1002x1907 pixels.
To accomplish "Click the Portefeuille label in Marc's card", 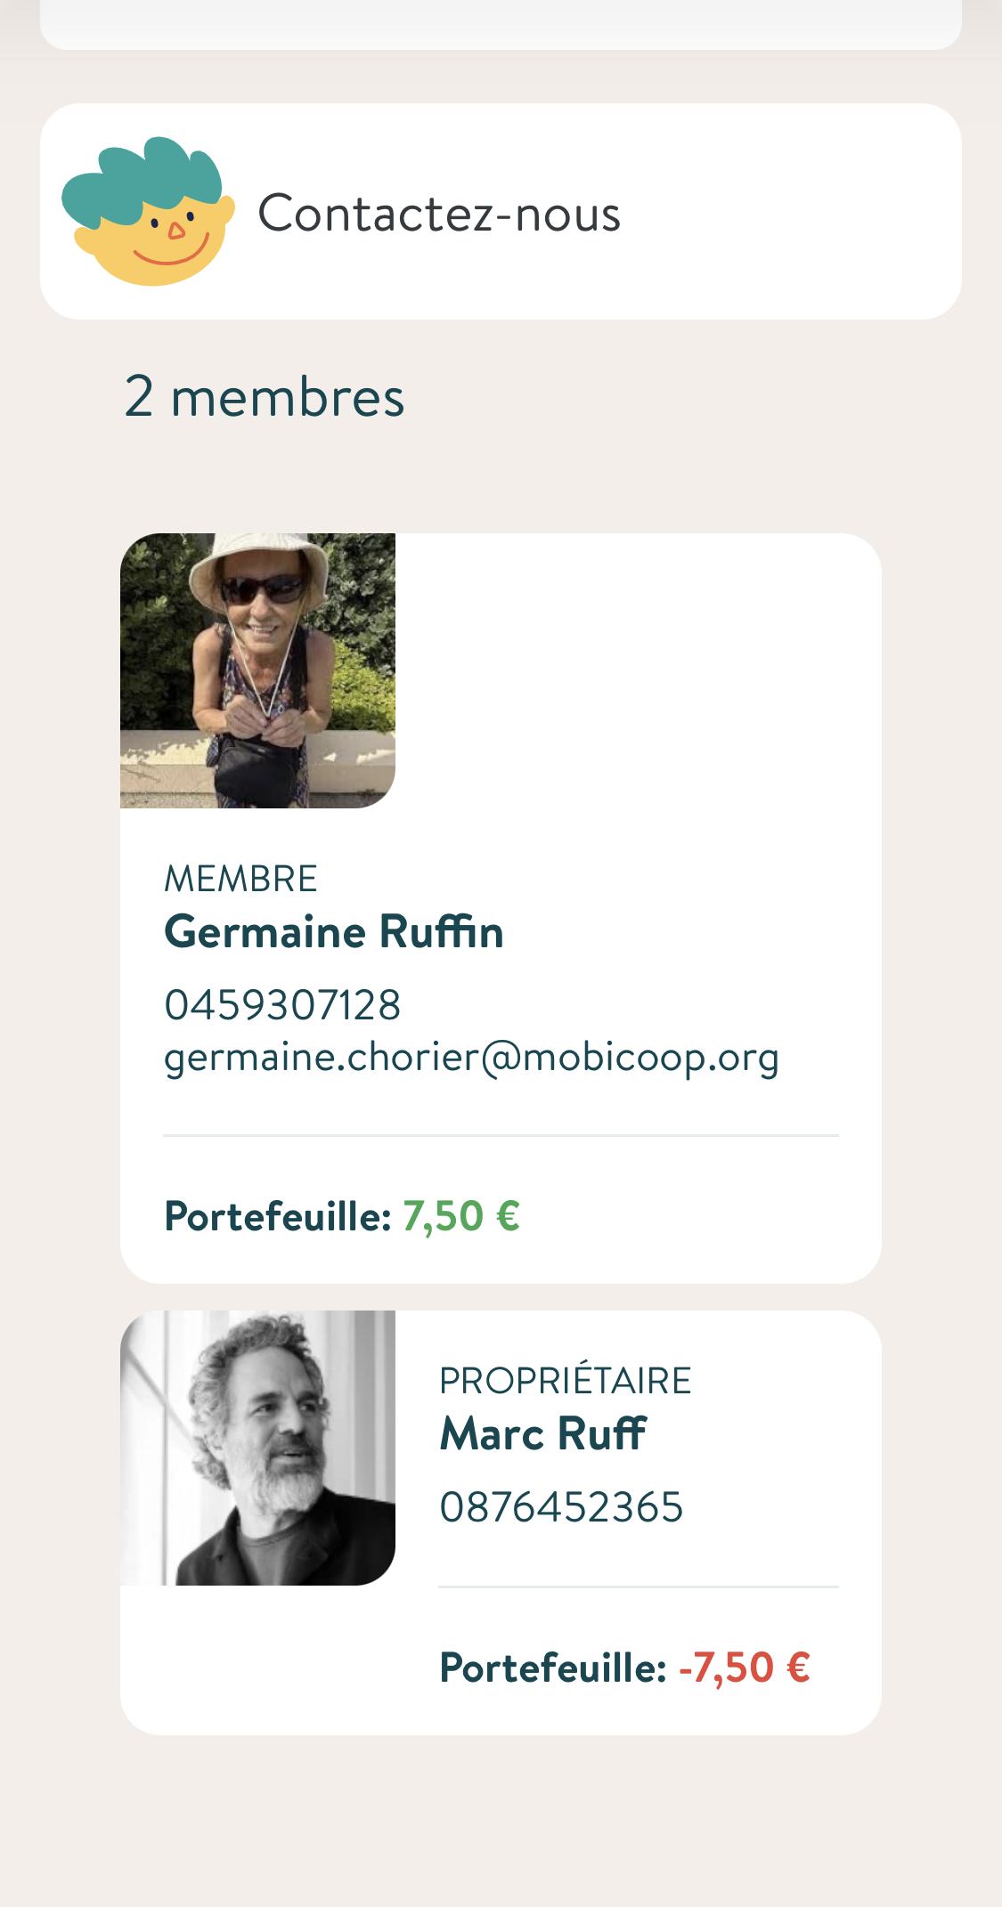I will (553, 1668).
